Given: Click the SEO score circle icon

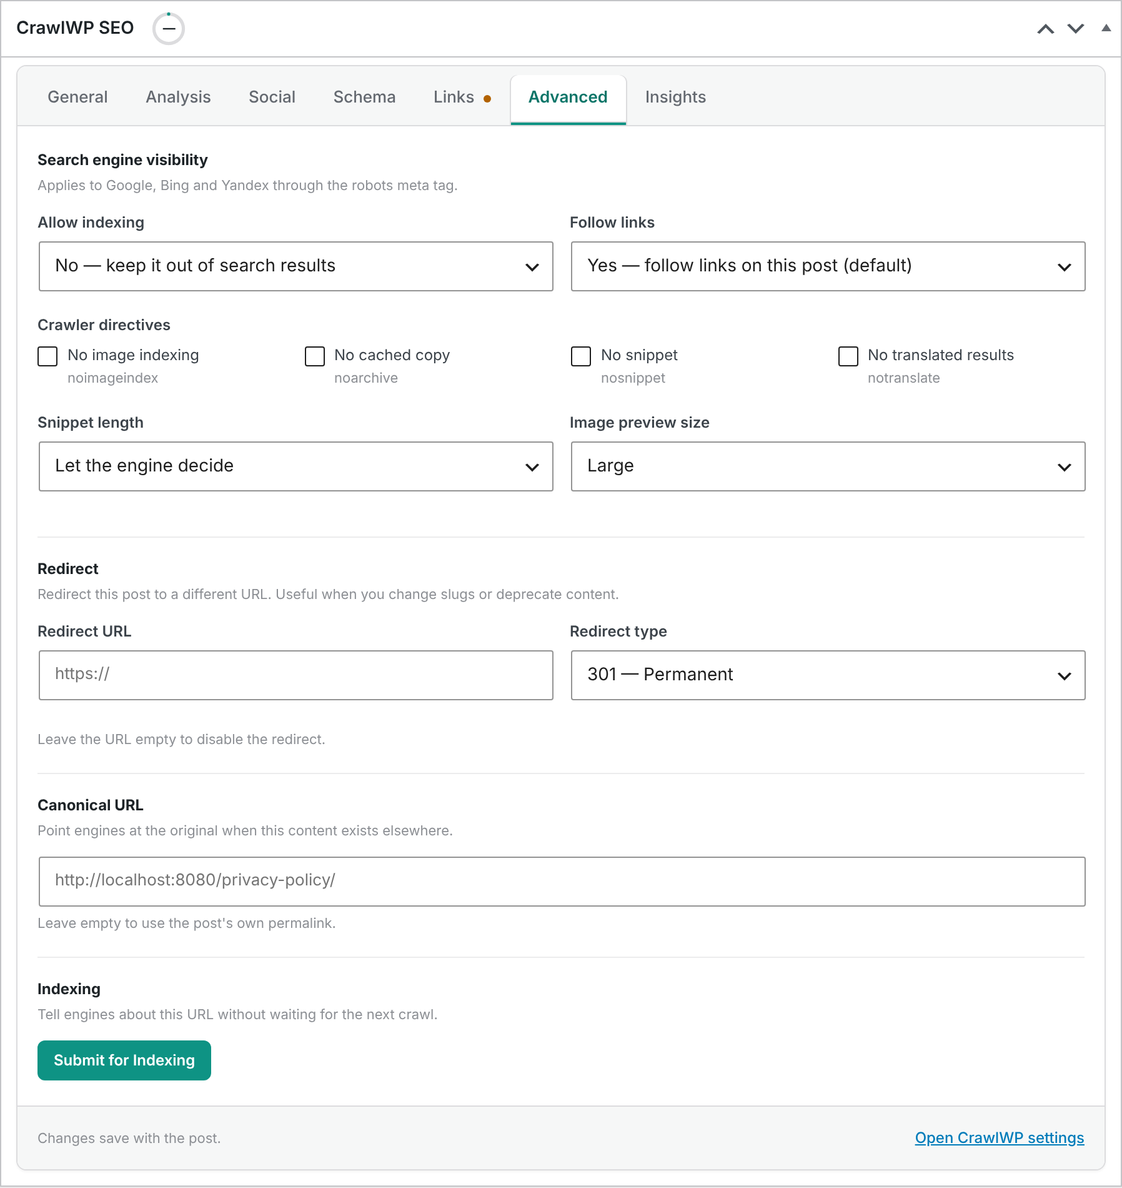Looking at the screenshot, I should (x=169, y=29).
